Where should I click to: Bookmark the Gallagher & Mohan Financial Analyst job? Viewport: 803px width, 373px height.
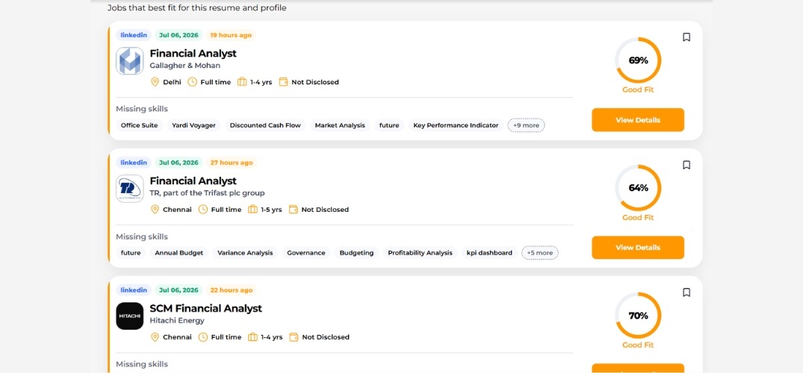coord(686,37)
